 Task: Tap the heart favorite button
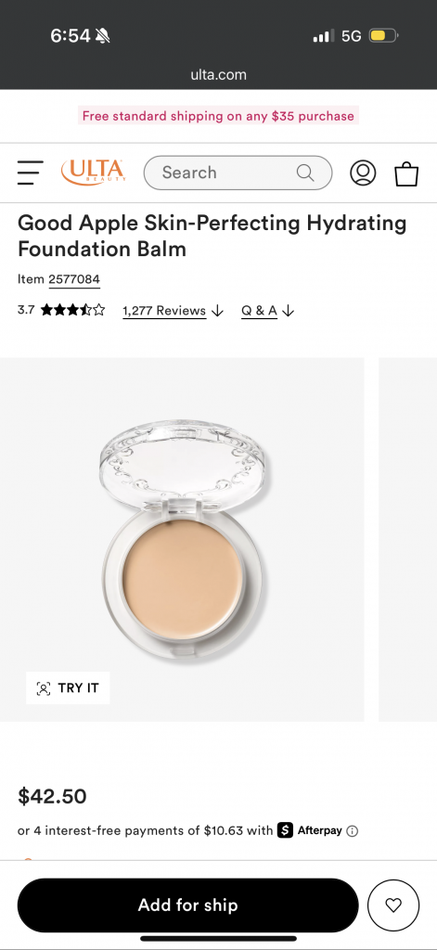tap(393, 905)
